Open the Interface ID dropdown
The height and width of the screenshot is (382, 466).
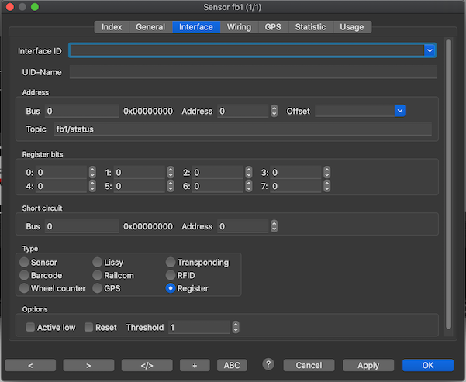(x=430, y=50)
